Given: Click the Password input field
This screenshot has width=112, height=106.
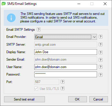Looking at the screenshot, I should pos(66,74).
